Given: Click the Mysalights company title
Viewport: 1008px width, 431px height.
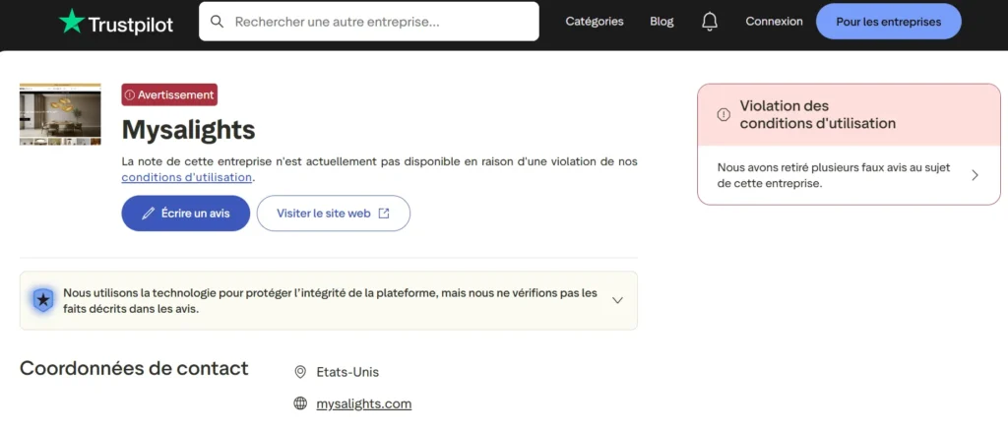Looking at the screenshot, I should 188,131.
